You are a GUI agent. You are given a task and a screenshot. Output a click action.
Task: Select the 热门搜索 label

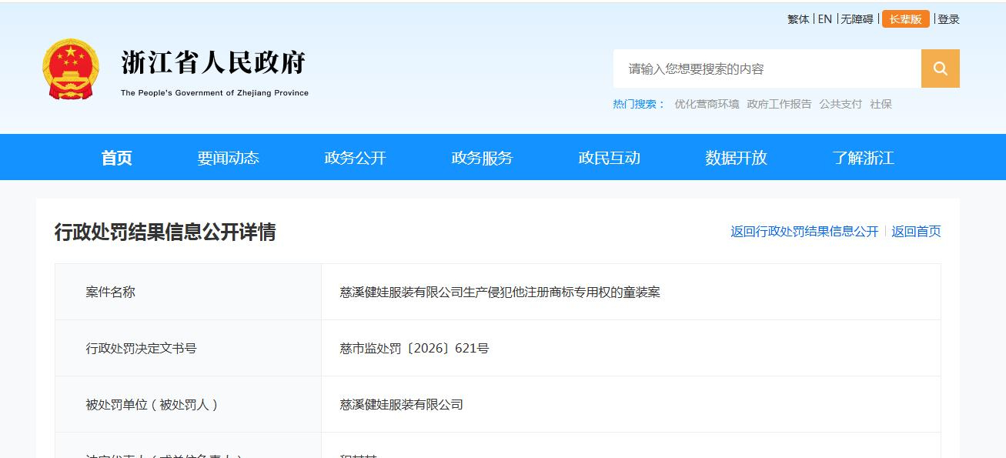point(639,104)
